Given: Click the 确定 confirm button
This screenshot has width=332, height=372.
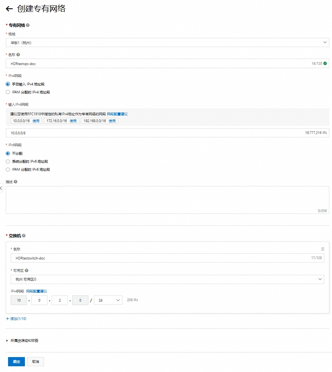Looking at the screenshot, I should (16, 362).
